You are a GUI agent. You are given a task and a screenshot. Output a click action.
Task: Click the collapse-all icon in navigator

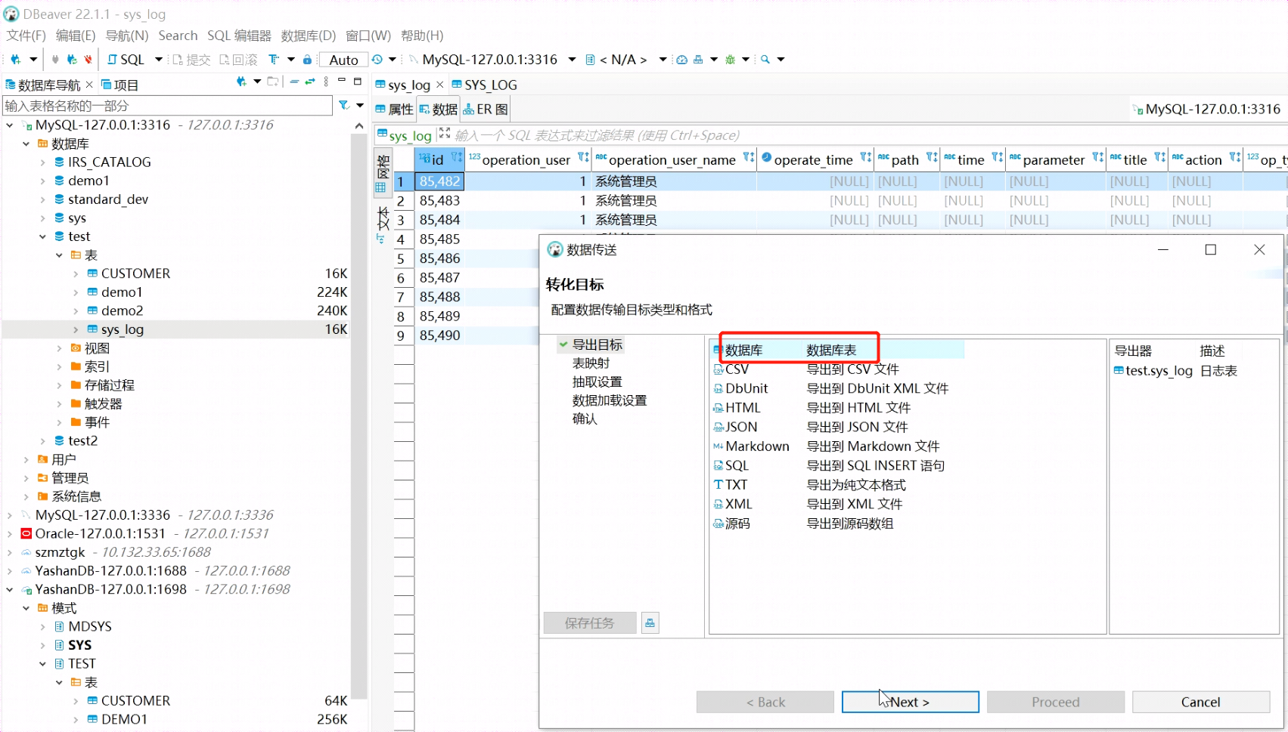[x=294, y=82]
